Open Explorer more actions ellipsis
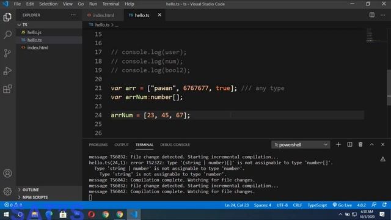The width and height of the screenshot is (391, 220). pos(73,15)
